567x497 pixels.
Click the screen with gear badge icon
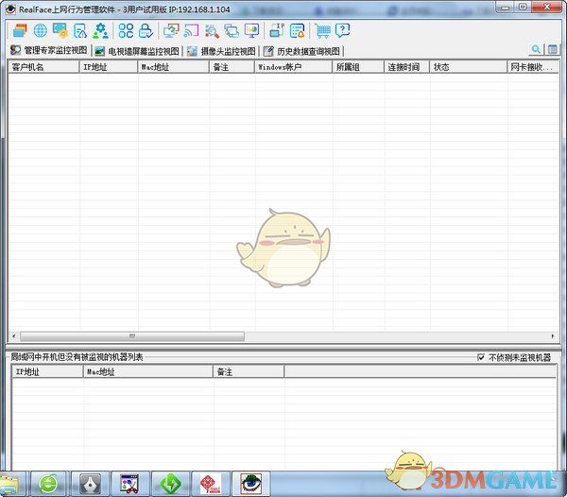tap(60, 31)
